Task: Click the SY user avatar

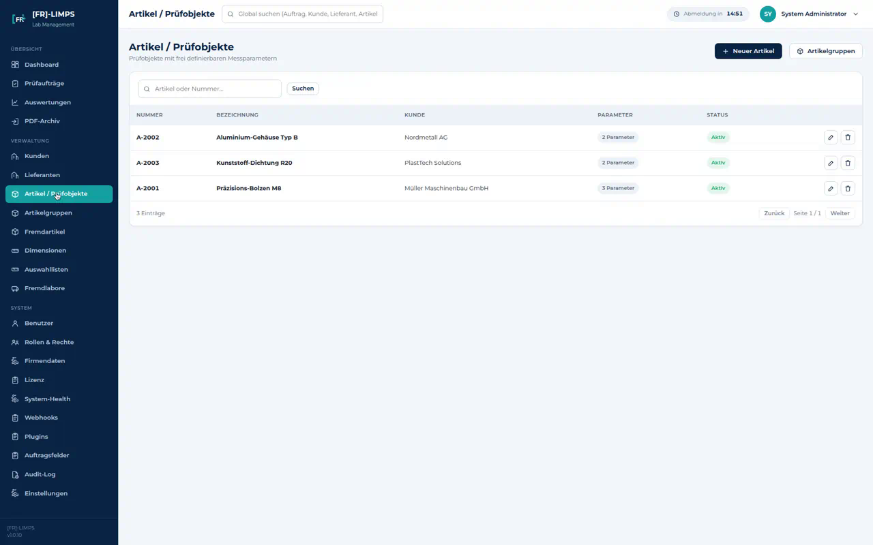Action: click(x=768, y=14)
